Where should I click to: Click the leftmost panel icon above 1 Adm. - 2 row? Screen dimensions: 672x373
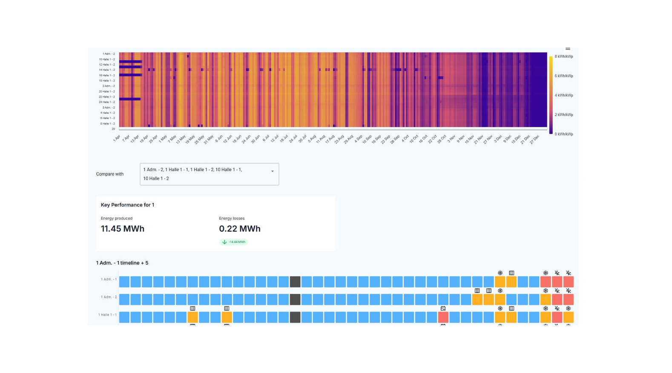coord(477,291)
